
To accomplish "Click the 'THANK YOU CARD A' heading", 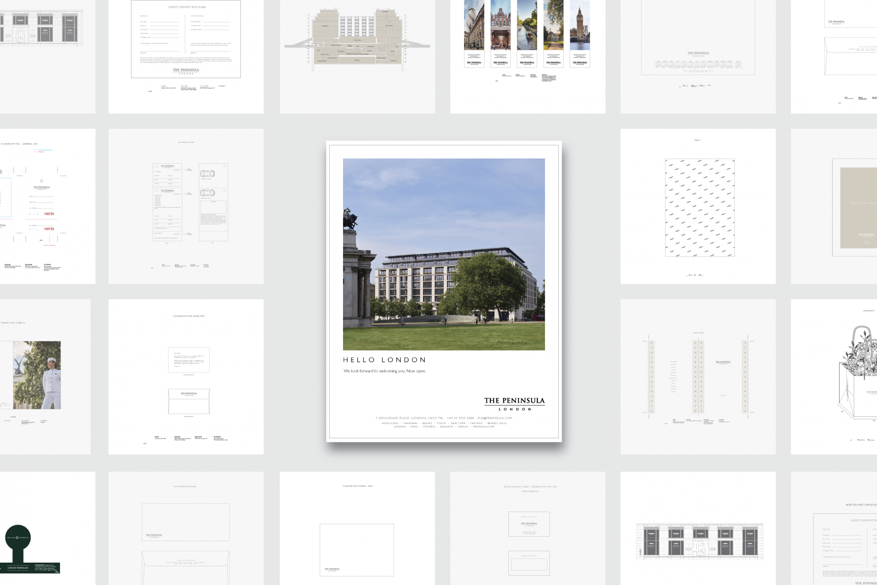I will pos(13,323).
